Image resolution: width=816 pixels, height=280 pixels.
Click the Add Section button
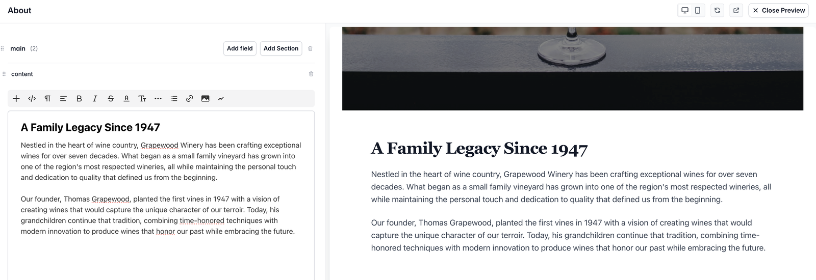tap(281, 48)
